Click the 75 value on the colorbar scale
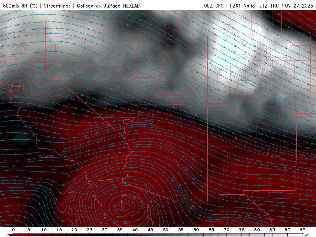The height and width of the screenshot is (237, 316). click(242, 230)
